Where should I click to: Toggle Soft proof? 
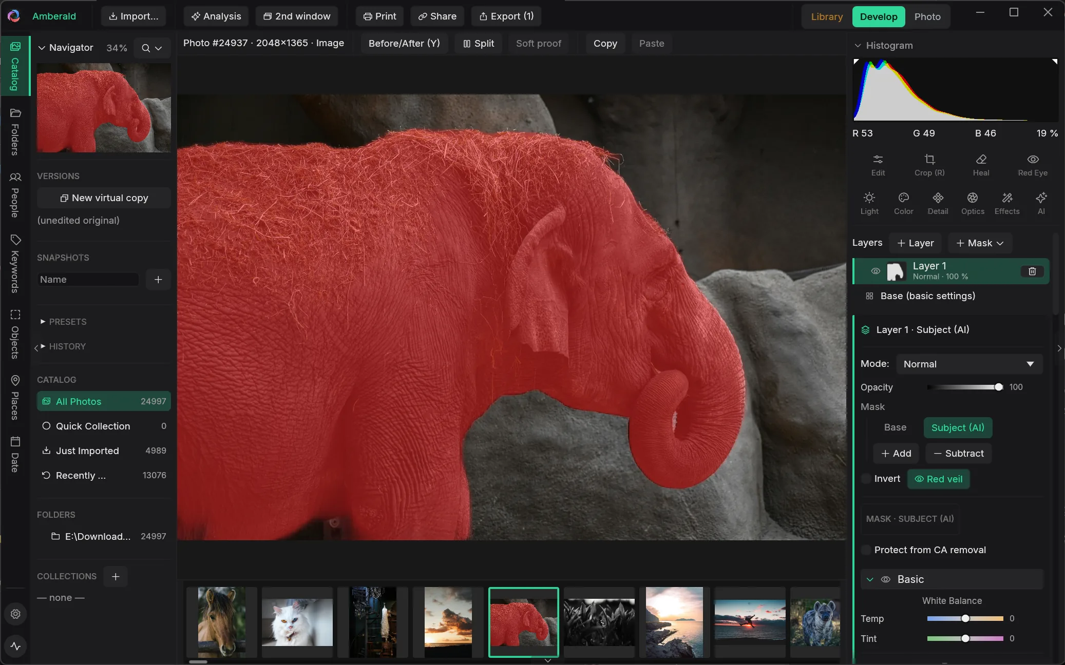(x=539, y=44)
